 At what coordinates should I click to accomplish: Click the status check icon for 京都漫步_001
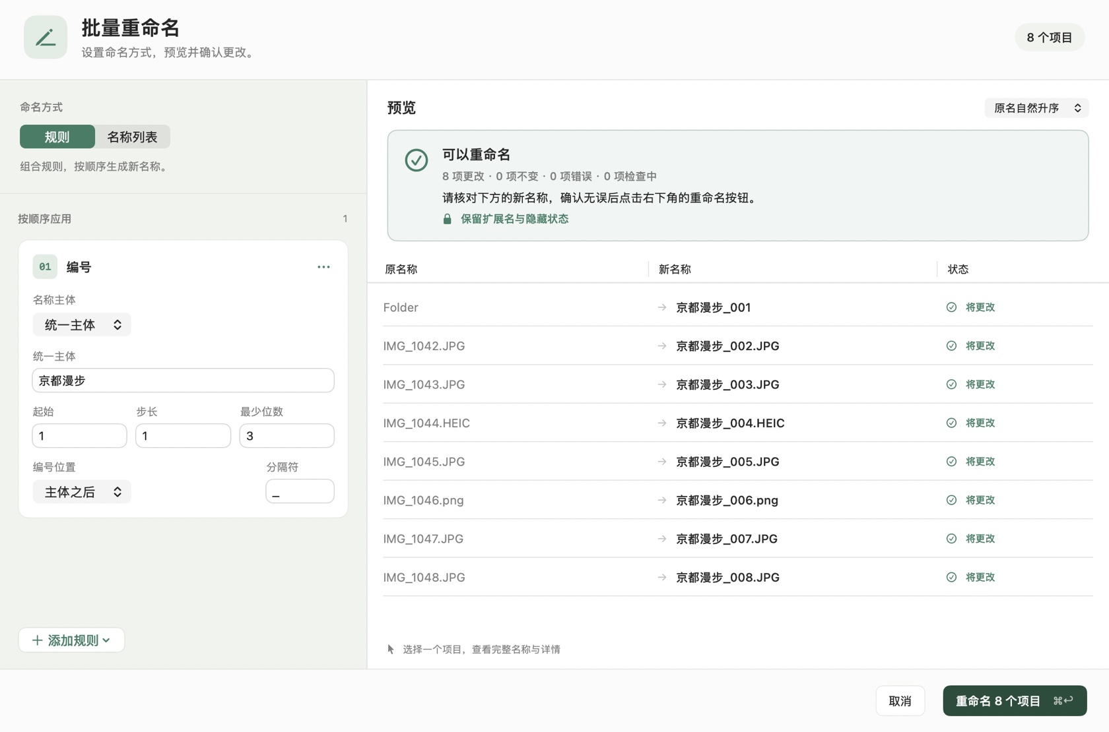tap(951, 307)
